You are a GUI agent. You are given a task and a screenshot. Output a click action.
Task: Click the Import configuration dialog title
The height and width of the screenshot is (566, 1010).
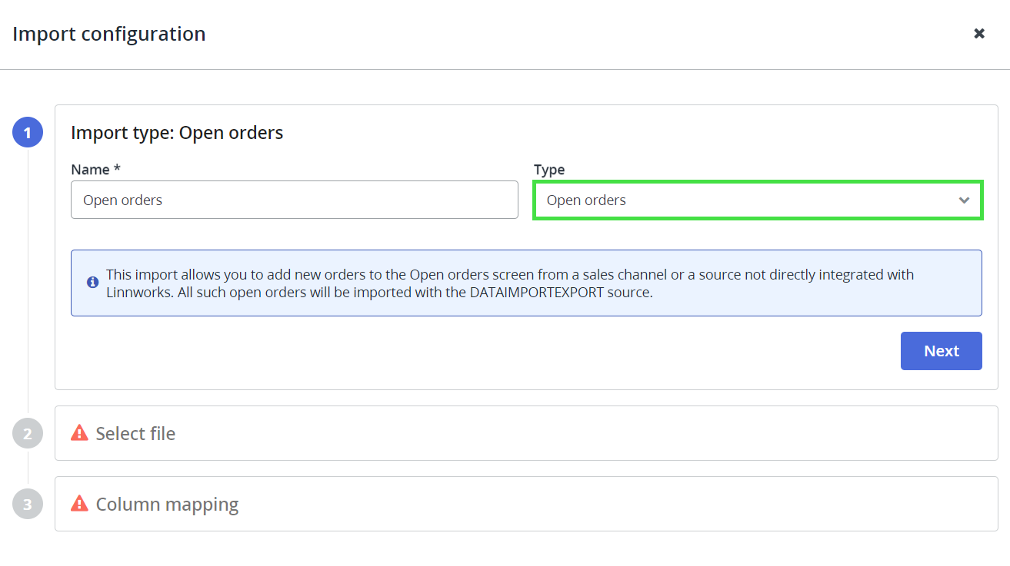109,34
